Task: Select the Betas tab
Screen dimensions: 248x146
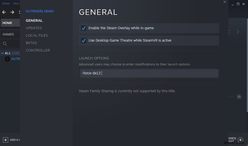Action: [x=31, y=43]
